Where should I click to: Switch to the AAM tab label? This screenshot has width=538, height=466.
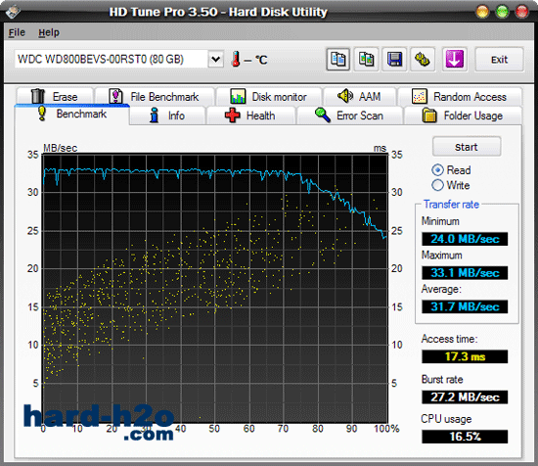[x=370, y=97]
